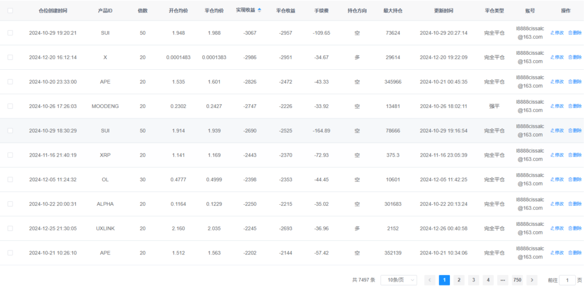Click 删除 on the UXLINK row

(574, 228)
